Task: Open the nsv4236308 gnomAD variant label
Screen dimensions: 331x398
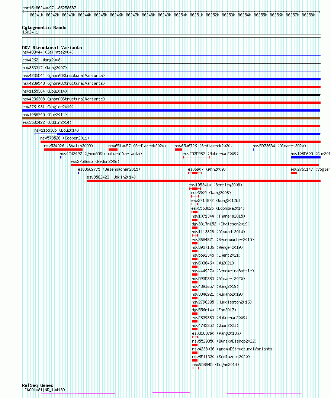Action: (x=64, y=99)
